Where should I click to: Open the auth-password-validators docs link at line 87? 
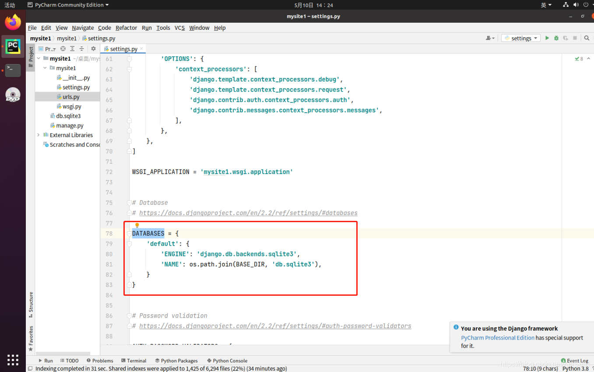point(275,326)
